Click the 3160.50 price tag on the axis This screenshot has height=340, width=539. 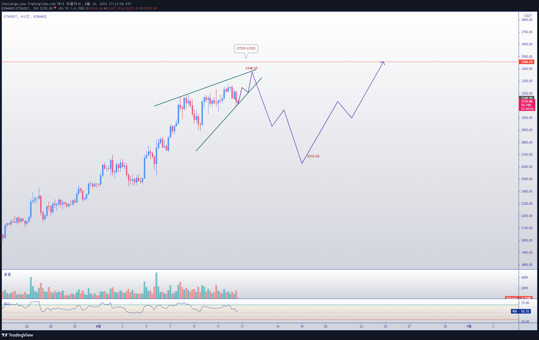[x=527, y=98]
